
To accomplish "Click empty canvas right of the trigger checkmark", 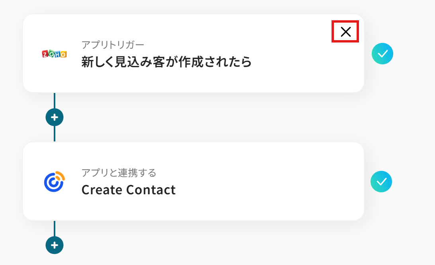I will [x=414, y=54].
